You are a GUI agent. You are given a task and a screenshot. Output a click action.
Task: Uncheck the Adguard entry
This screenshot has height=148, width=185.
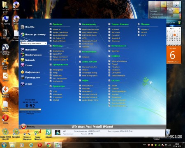[x=80, y=57]
